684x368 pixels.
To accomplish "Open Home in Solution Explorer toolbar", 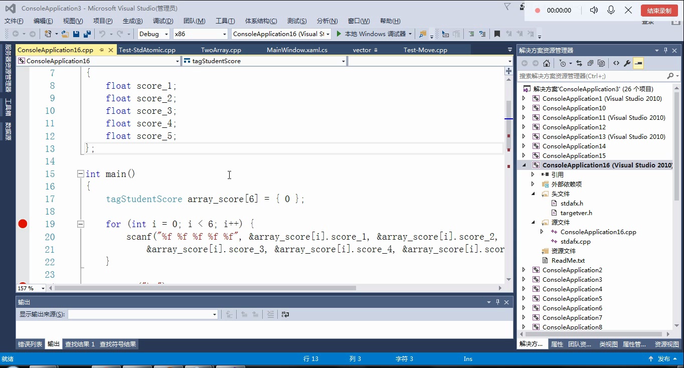I will (x=547, y=63).
